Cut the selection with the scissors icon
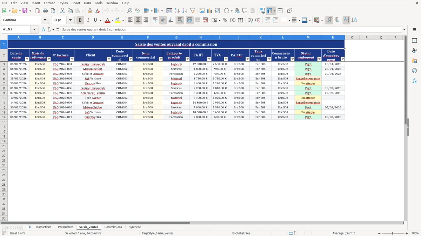The image size is (421, 236). 62,11
